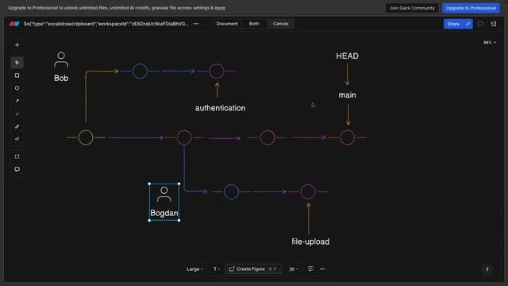Follow the 'more' link in upgrade banner

coord(220,8)
